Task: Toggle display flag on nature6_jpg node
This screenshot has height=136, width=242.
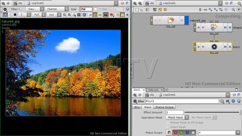Action: [186, 20]
